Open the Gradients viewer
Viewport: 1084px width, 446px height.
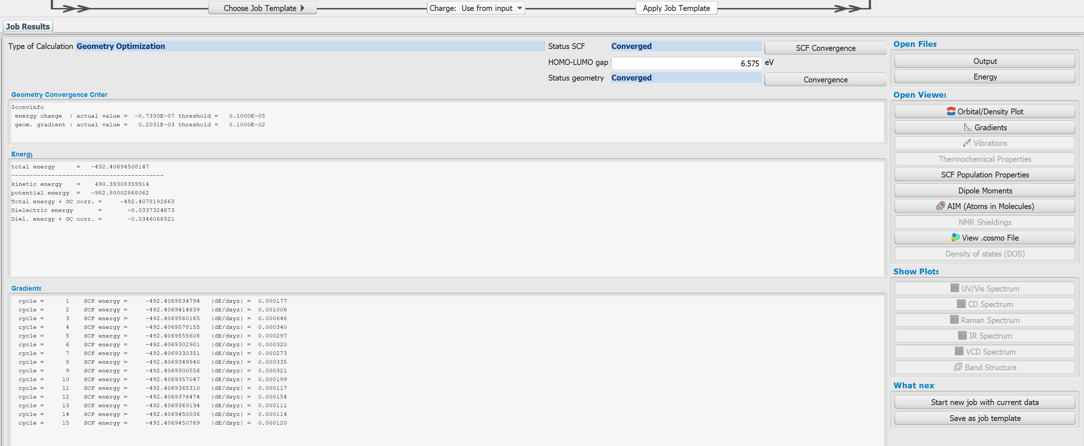pyautogui.click(x=985, y=127)
